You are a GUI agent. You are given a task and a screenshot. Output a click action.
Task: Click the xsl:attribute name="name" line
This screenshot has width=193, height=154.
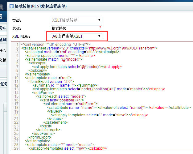coord(119,107)
